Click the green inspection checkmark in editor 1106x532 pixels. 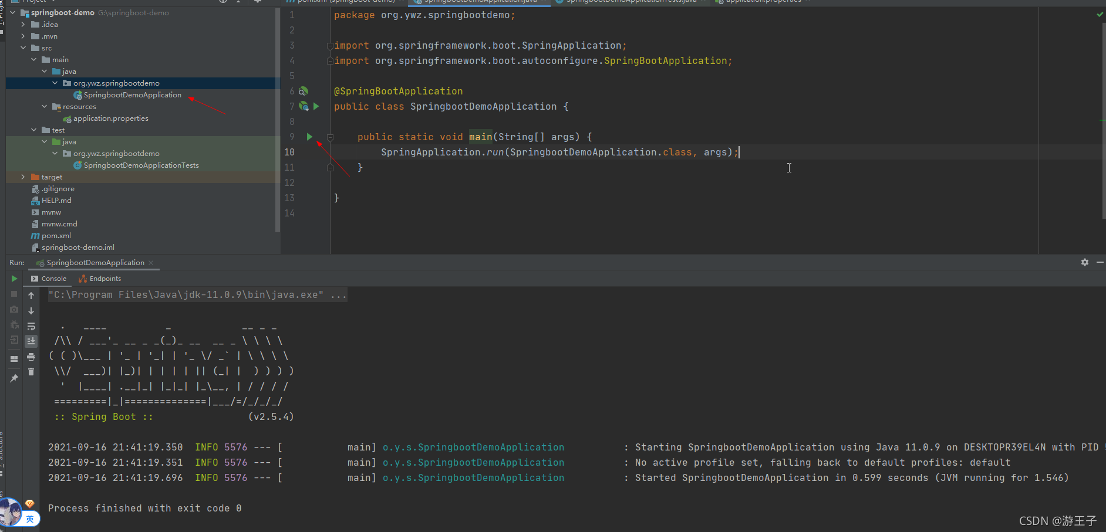point(1100,15)
